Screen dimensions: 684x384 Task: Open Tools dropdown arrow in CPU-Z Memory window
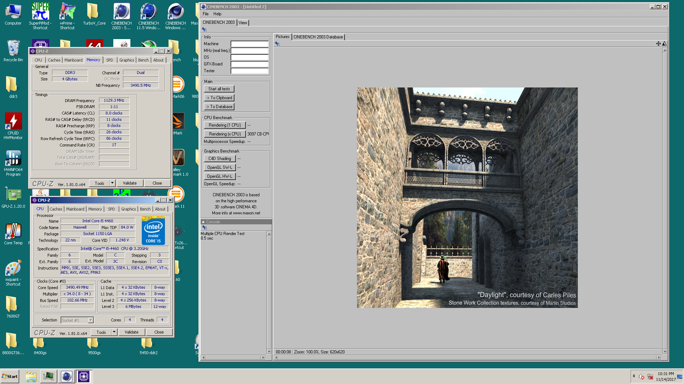(112, 183)
